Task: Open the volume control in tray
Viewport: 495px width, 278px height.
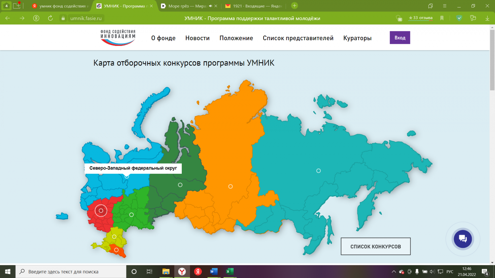Action: (432, 271)
